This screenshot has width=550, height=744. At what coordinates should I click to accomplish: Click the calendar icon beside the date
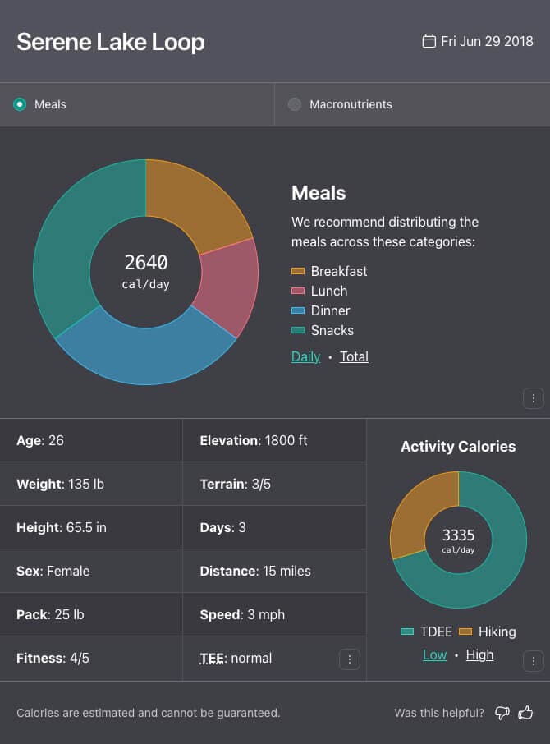[x=428, y=40]
